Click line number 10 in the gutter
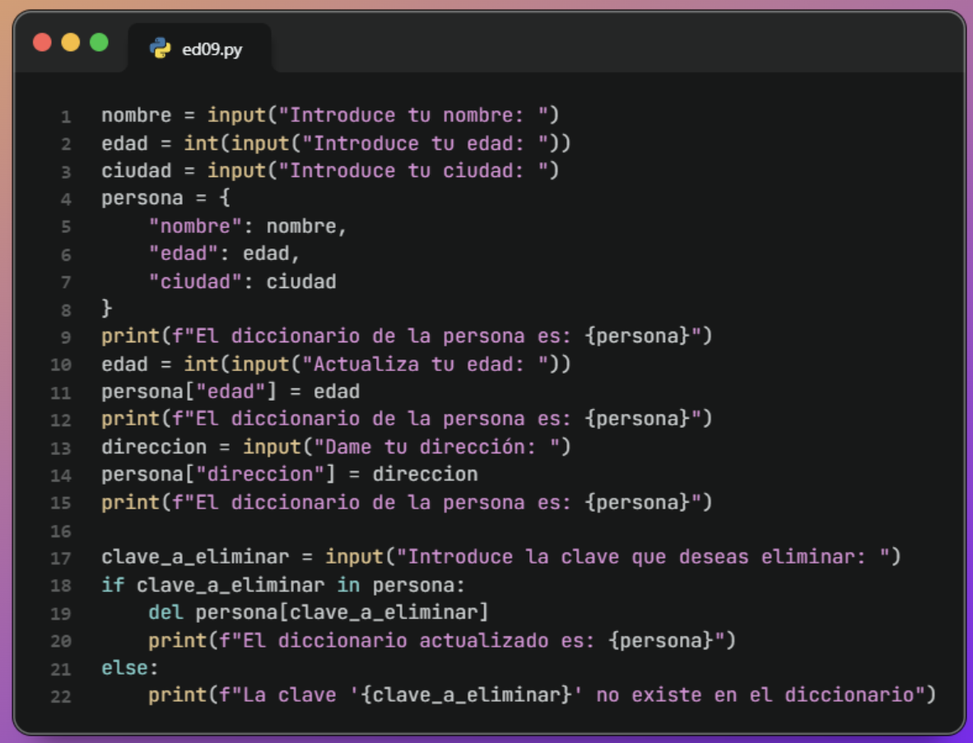 tap(61, 365)
